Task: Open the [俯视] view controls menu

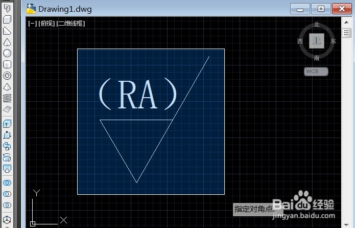Action: coord(46,24)
